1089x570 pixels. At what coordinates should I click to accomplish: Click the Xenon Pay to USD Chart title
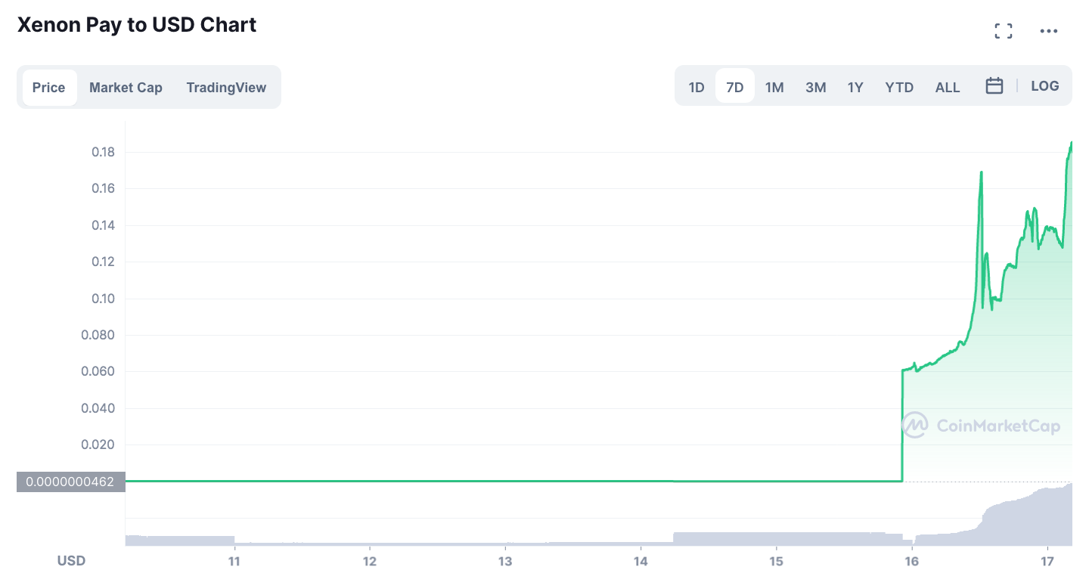click(137, 25)
